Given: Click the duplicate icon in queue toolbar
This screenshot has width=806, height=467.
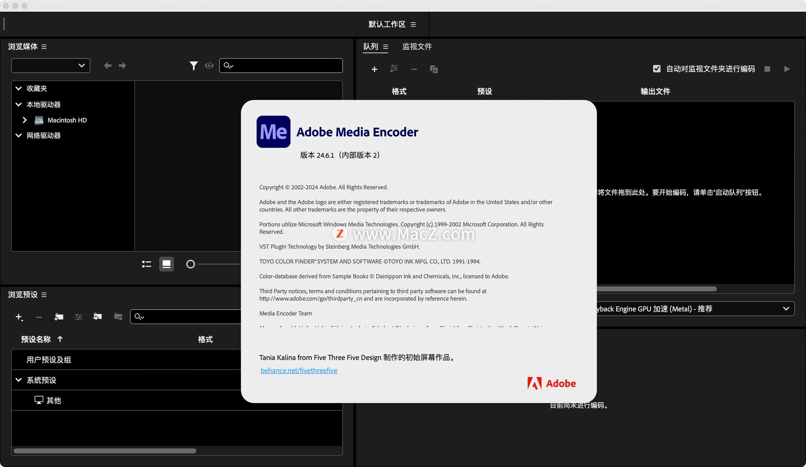Looking at the screenshot, I should (x=434, y=69).
